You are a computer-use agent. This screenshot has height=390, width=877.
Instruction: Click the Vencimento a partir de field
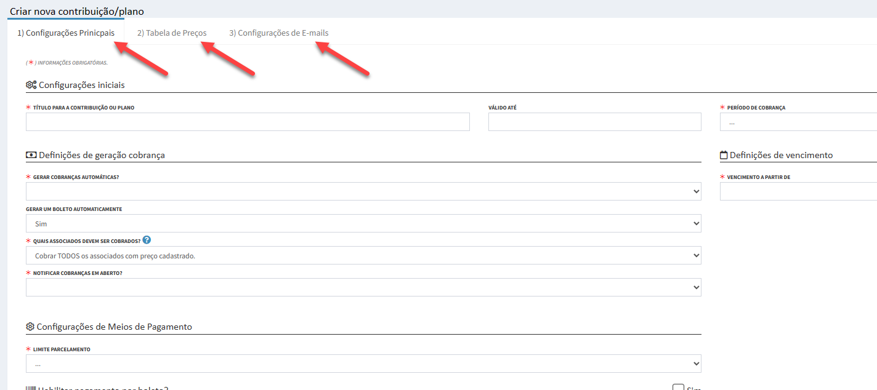[798, 191]
